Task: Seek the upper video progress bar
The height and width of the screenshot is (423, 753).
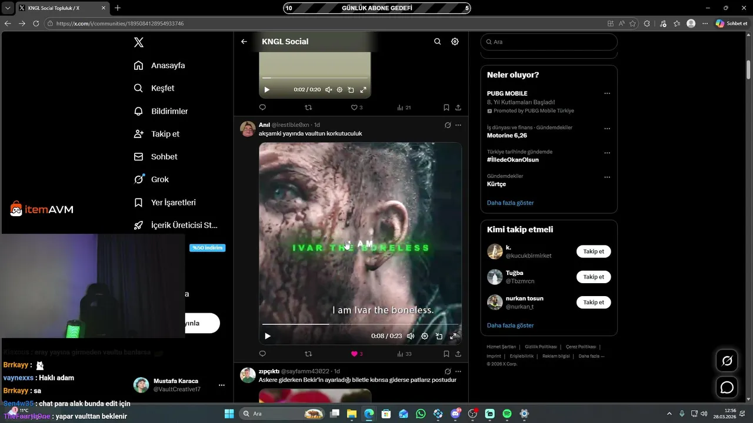Action: coord(315,78)
